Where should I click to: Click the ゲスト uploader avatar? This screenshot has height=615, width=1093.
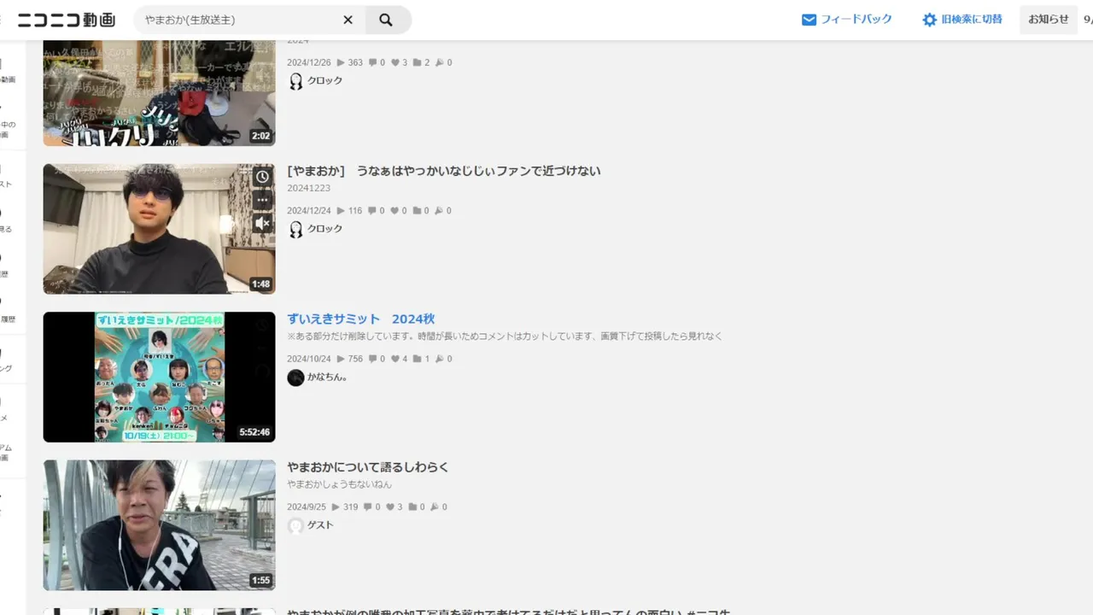point(295,526)
